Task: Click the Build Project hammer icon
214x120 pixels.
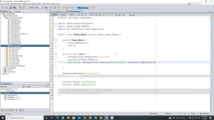Action: pos(51,7)
